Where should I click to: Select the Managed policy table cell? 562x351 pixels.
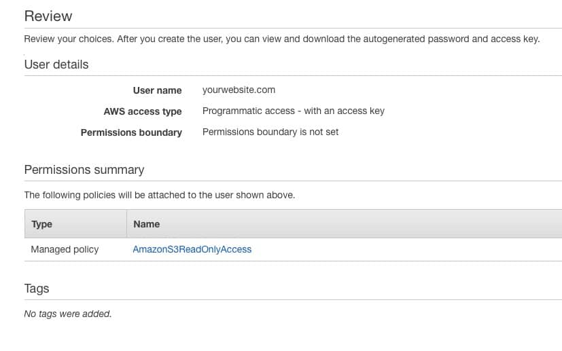point(65,249)
